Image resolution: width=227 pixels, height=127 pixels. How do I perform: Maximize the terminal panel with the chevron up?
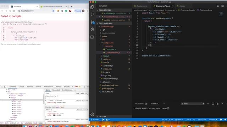(222, 104)
